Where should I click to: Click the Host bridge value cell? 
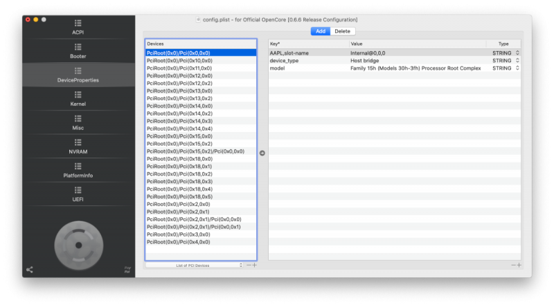pos(418,61)
